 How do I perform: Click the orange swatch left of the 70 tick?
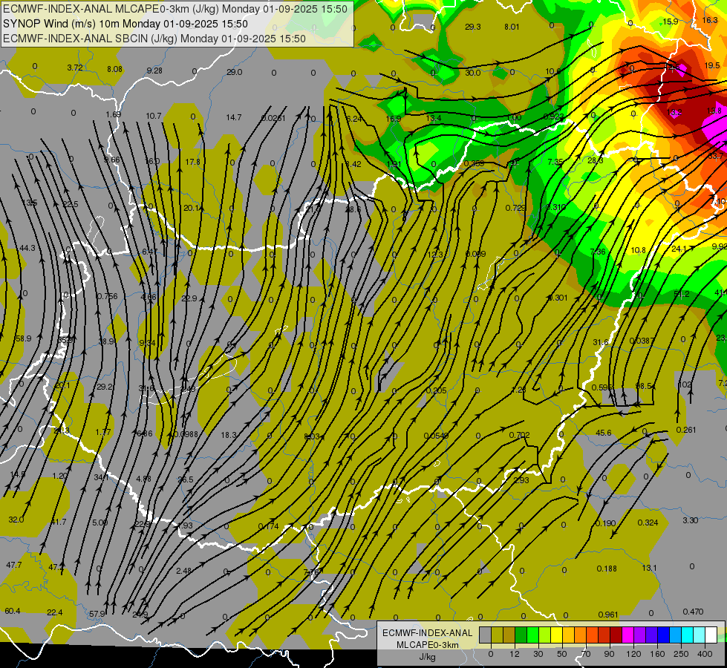581,635
